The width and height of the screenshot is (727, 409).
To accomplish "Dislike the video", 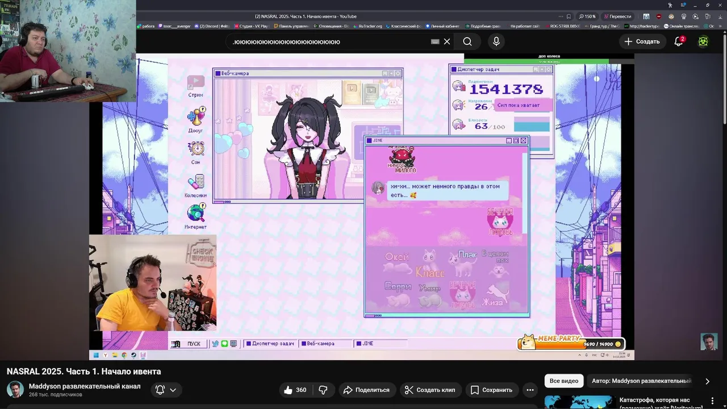I will coord(323,390).
